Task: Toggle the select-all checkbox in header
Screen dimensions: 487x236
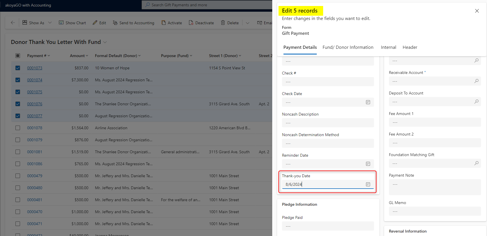Action: pyautogui.click(x=18, y=56)
